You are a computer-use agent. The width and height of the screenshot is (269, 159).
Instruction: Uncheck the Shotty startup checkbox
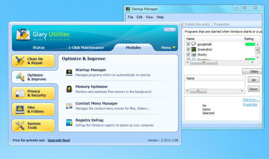coord(188,54)
